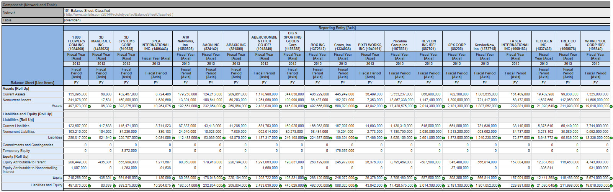Click check icon by 1 800 Flowers Liabilities 286,817,000
613x192 pixels.
click(x=89, y=138)
